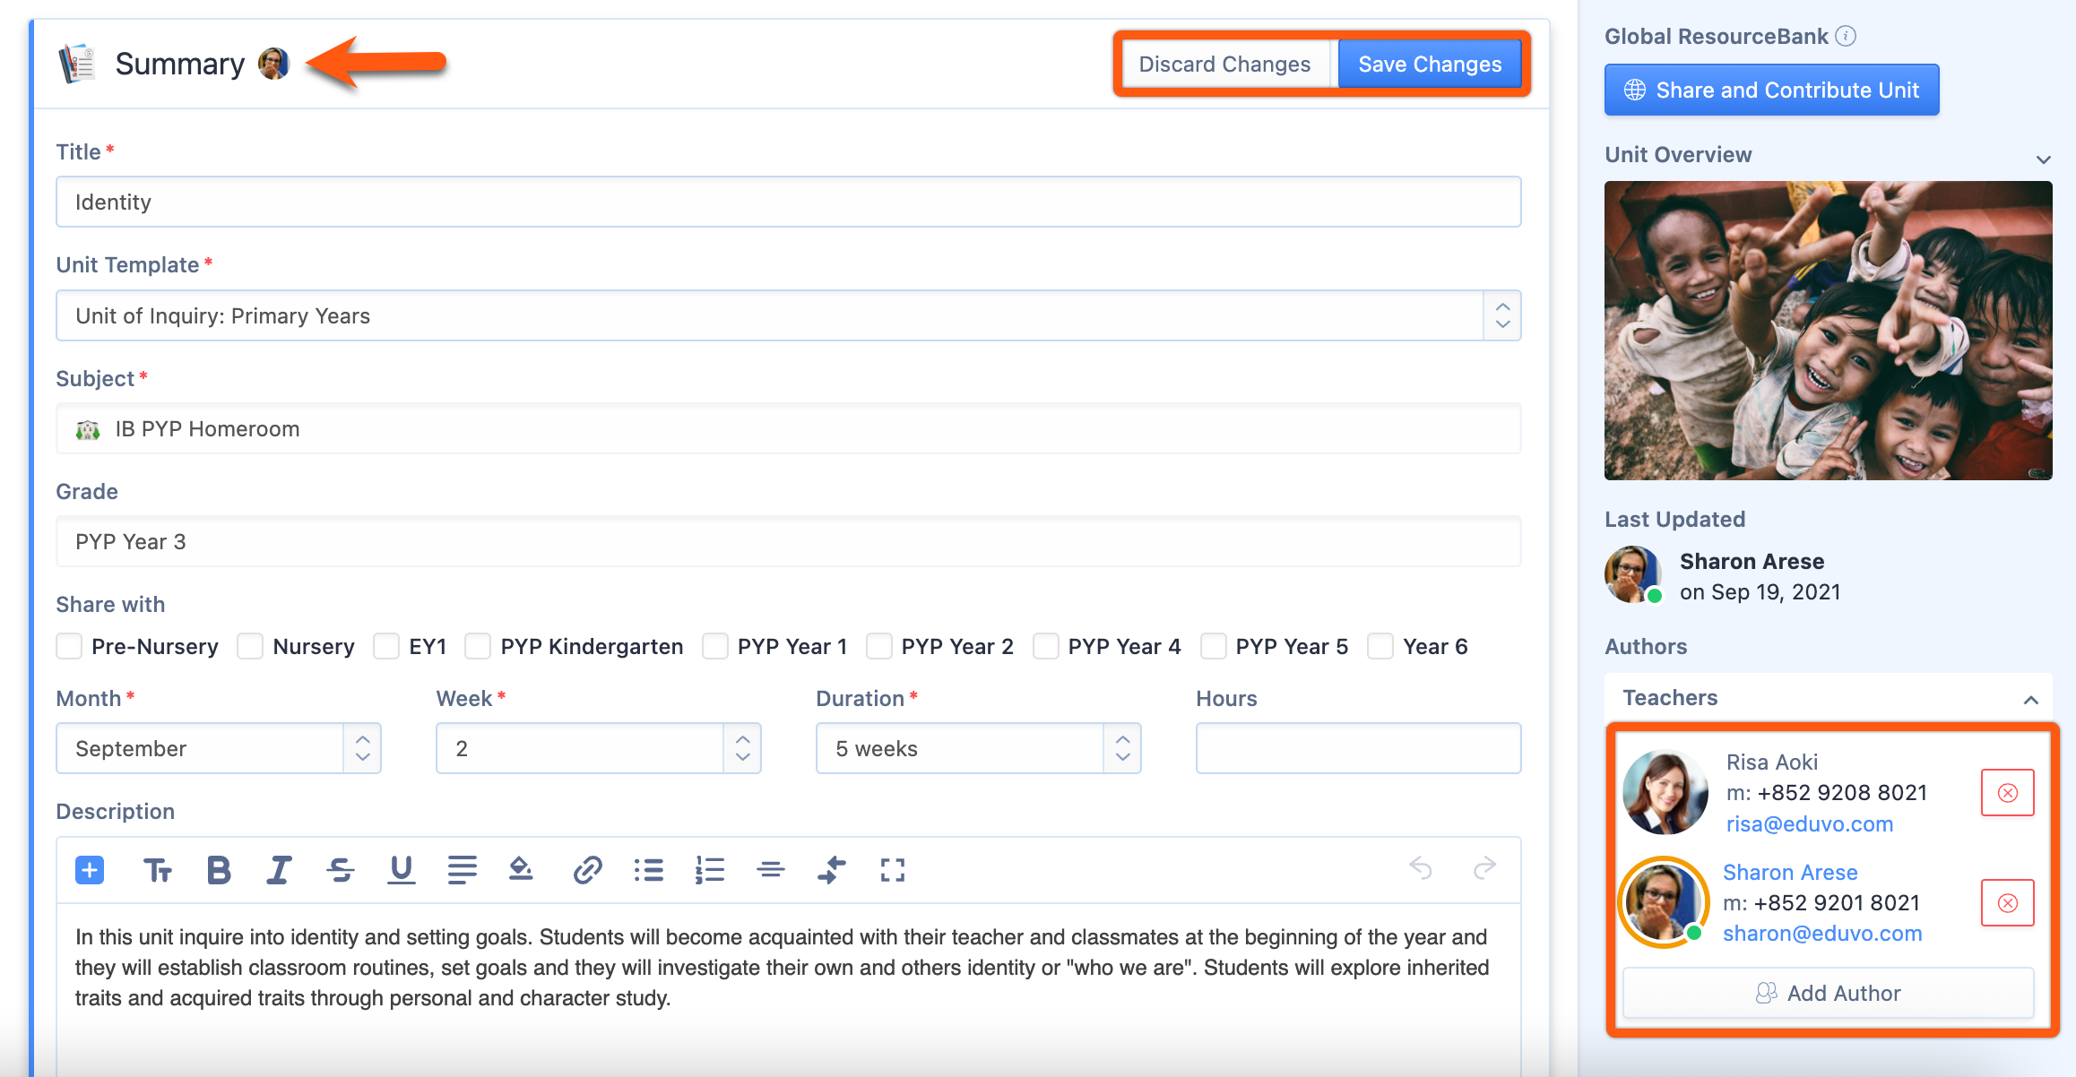2076x1077 pixels.
Task: Open Global ResourceBank info icon
Action: point(1846,36)
